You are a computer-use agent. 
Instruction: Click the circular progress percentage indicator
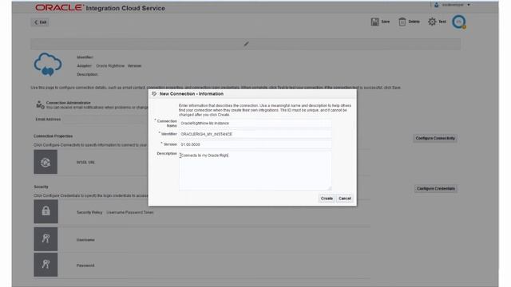coord(458,22)
